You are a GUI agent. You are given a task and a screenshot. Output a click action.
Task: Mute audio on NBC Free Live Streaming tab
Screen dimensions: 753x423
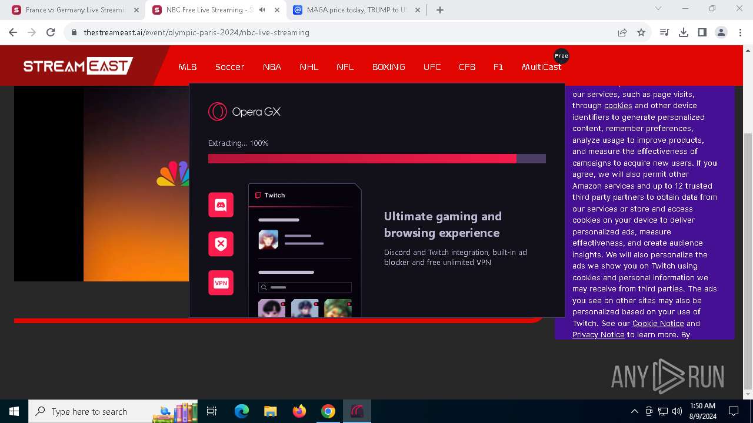(262, 10)
